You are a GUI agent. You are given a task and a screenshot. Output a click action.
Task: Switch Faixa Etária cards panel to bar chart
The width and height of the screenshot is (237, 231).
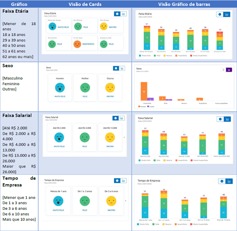pos(123,14)
